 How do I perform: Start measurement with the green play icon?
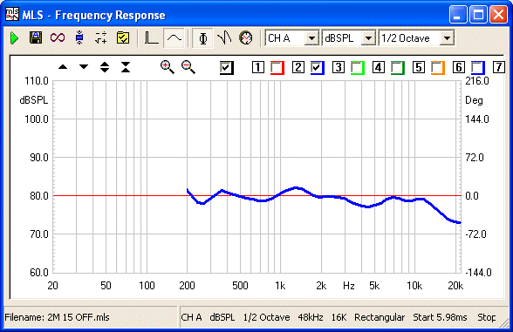click(x=14, y=38)
